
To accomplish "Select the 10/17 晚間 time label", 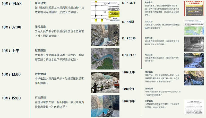I will click(x=128, y=22).
